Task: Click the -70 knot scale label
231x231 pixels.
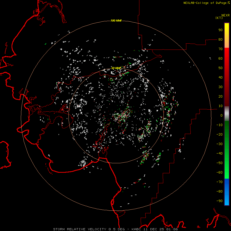Action: (219, 182)
